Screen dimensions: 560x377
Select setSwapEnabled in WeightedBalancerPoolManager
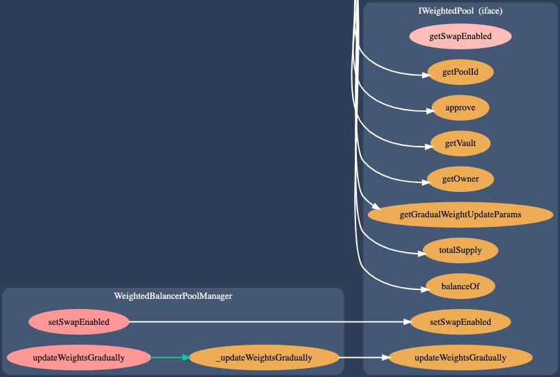78,321
